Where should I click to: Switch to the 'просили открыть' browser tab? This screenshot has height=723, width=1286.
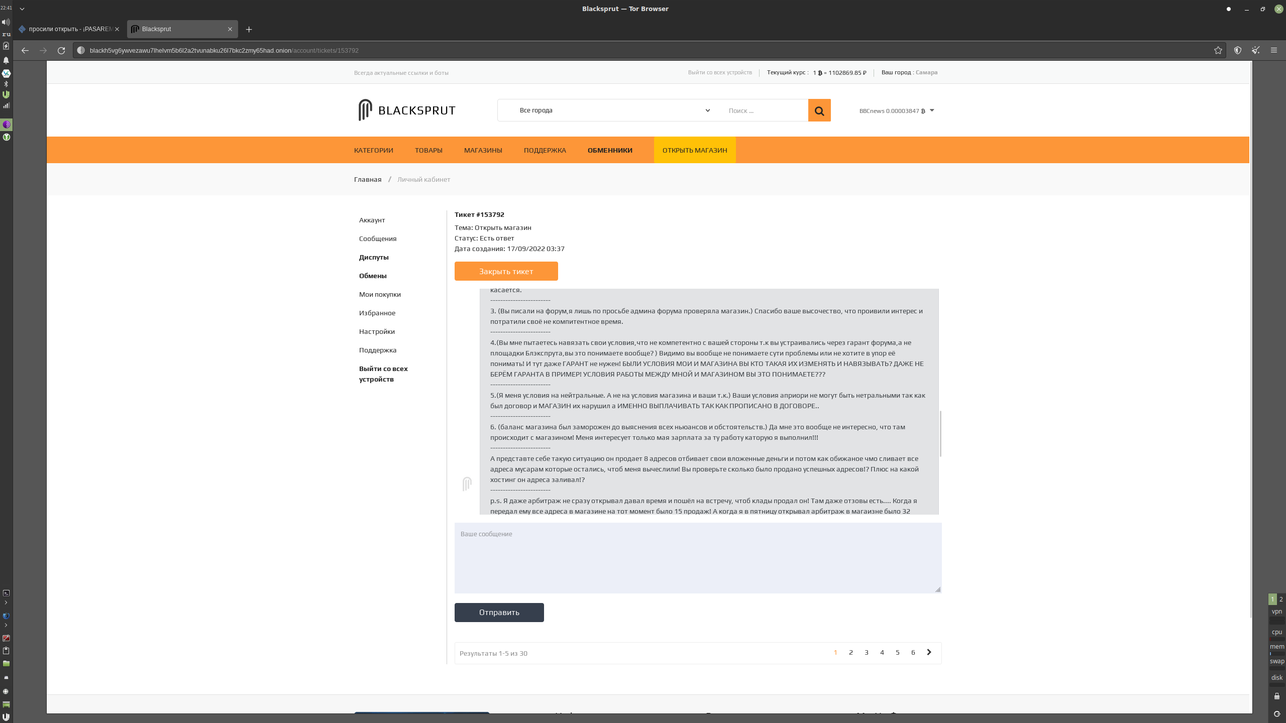(70, 29)
